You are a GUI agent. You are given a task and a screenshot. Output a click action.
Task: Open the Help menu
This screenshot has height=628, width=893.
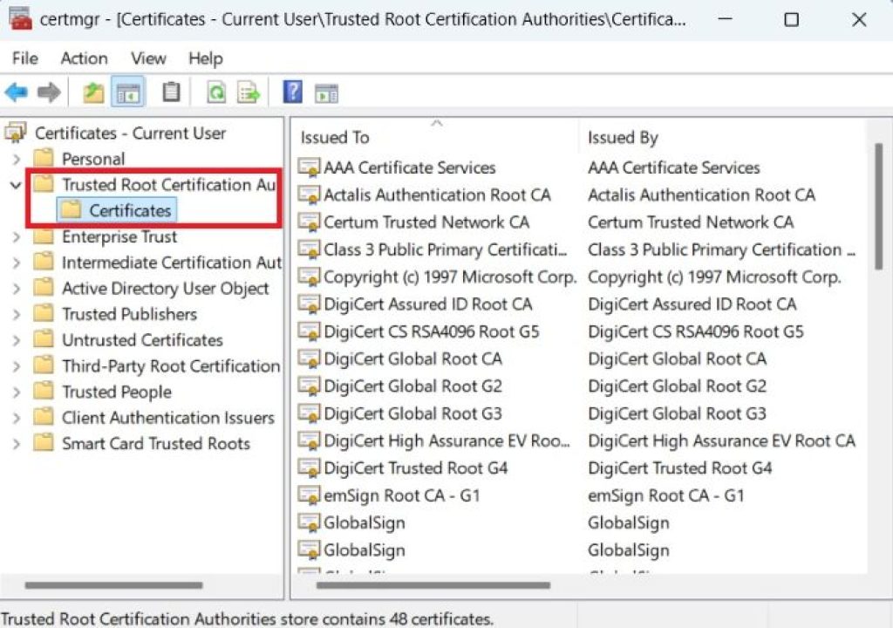pos(206,58)
